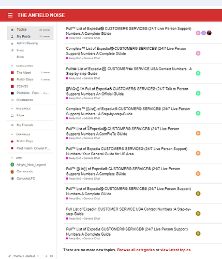
Task: Click Away End - General Chat under 'Your General Guide' topic
Action: pos(84,158)
